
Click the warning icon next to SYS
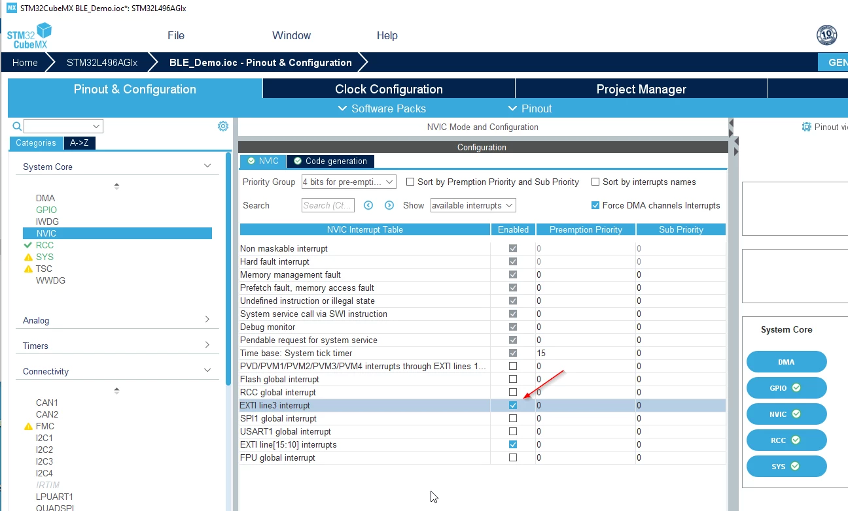point(28,257)
